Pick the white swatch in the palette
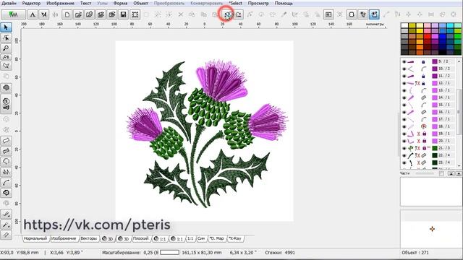This screenshot has width=463, height=260. click(404, 26)
